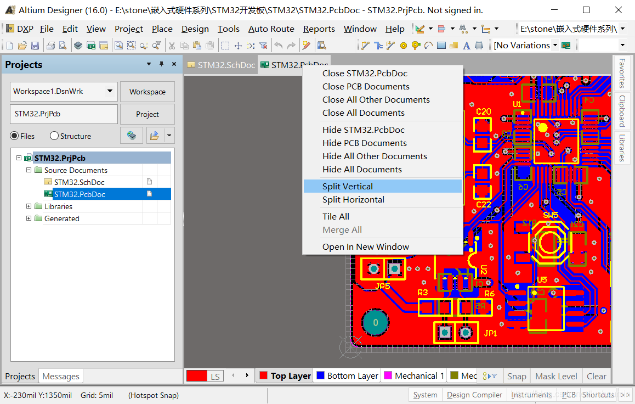Select the Structure radio button
Screen dimensions: 635x404
[x=54, y=136]
